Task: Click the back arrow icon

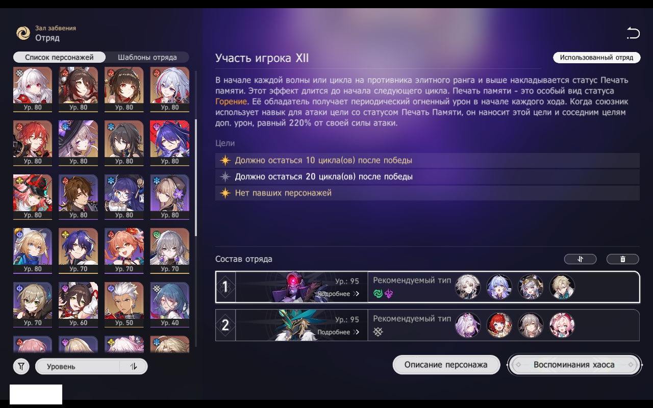Action: (x=633, y=34)
